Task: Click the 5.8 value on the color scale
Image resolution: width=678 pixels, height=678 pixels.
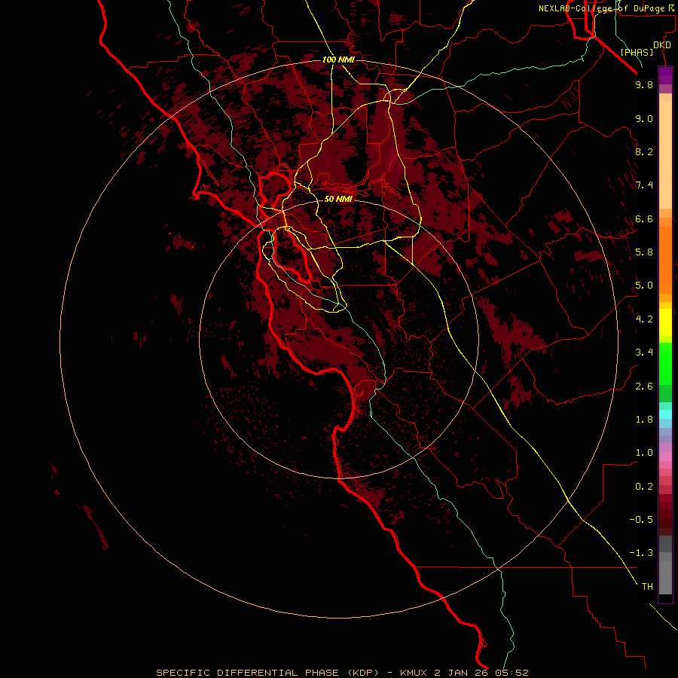Action: click(644, 252)
